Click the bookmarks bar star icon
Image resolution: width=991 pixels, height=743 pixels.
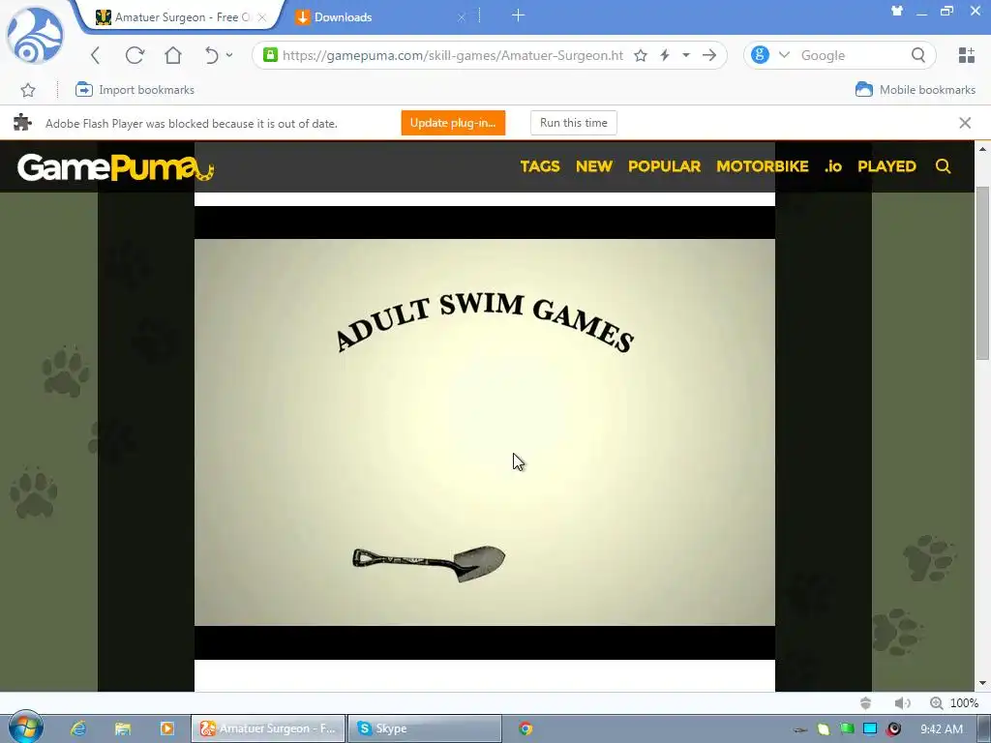coord(28,90)
